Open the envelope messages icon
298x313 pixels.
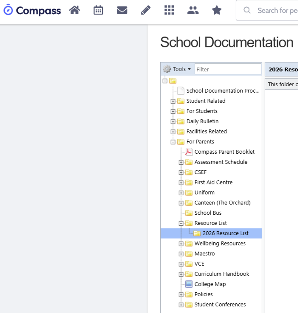(122, 10)
